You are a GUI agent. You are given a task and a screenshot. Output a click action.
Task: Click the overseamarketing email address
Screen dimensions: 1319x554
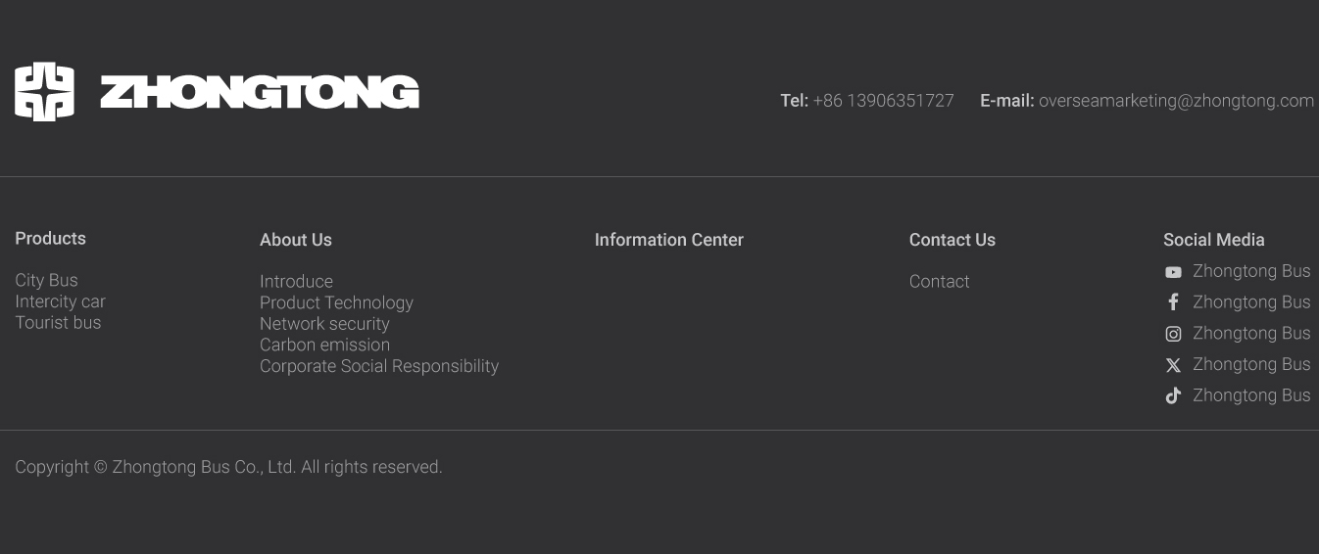(1176, 101)
